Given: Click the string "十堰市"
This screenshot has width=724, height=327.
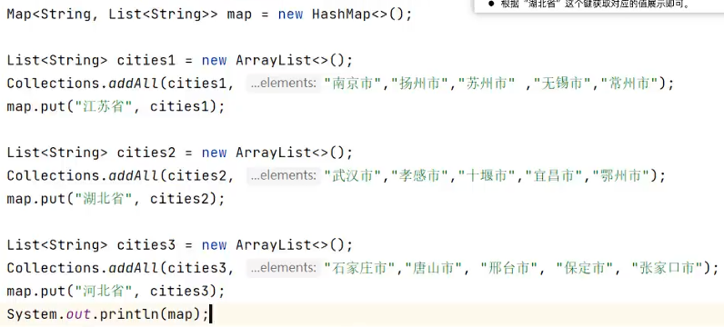Looking at the screenshot, I should [x=488, y=175].
